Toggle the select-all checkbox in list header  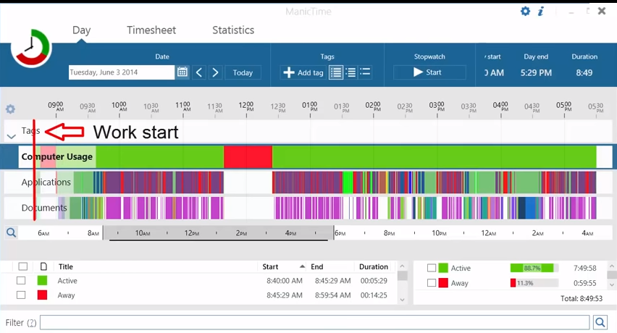click(23, 266)
